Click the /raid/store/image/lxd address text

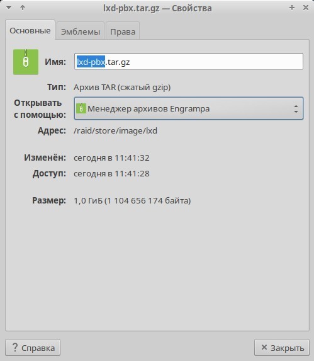[115, 131]
